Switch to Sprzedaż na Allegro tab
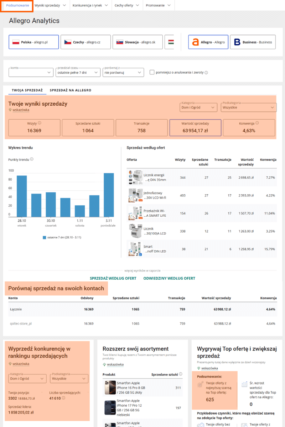The height and width of the screenshot is (427, 285). click(71, 90)
